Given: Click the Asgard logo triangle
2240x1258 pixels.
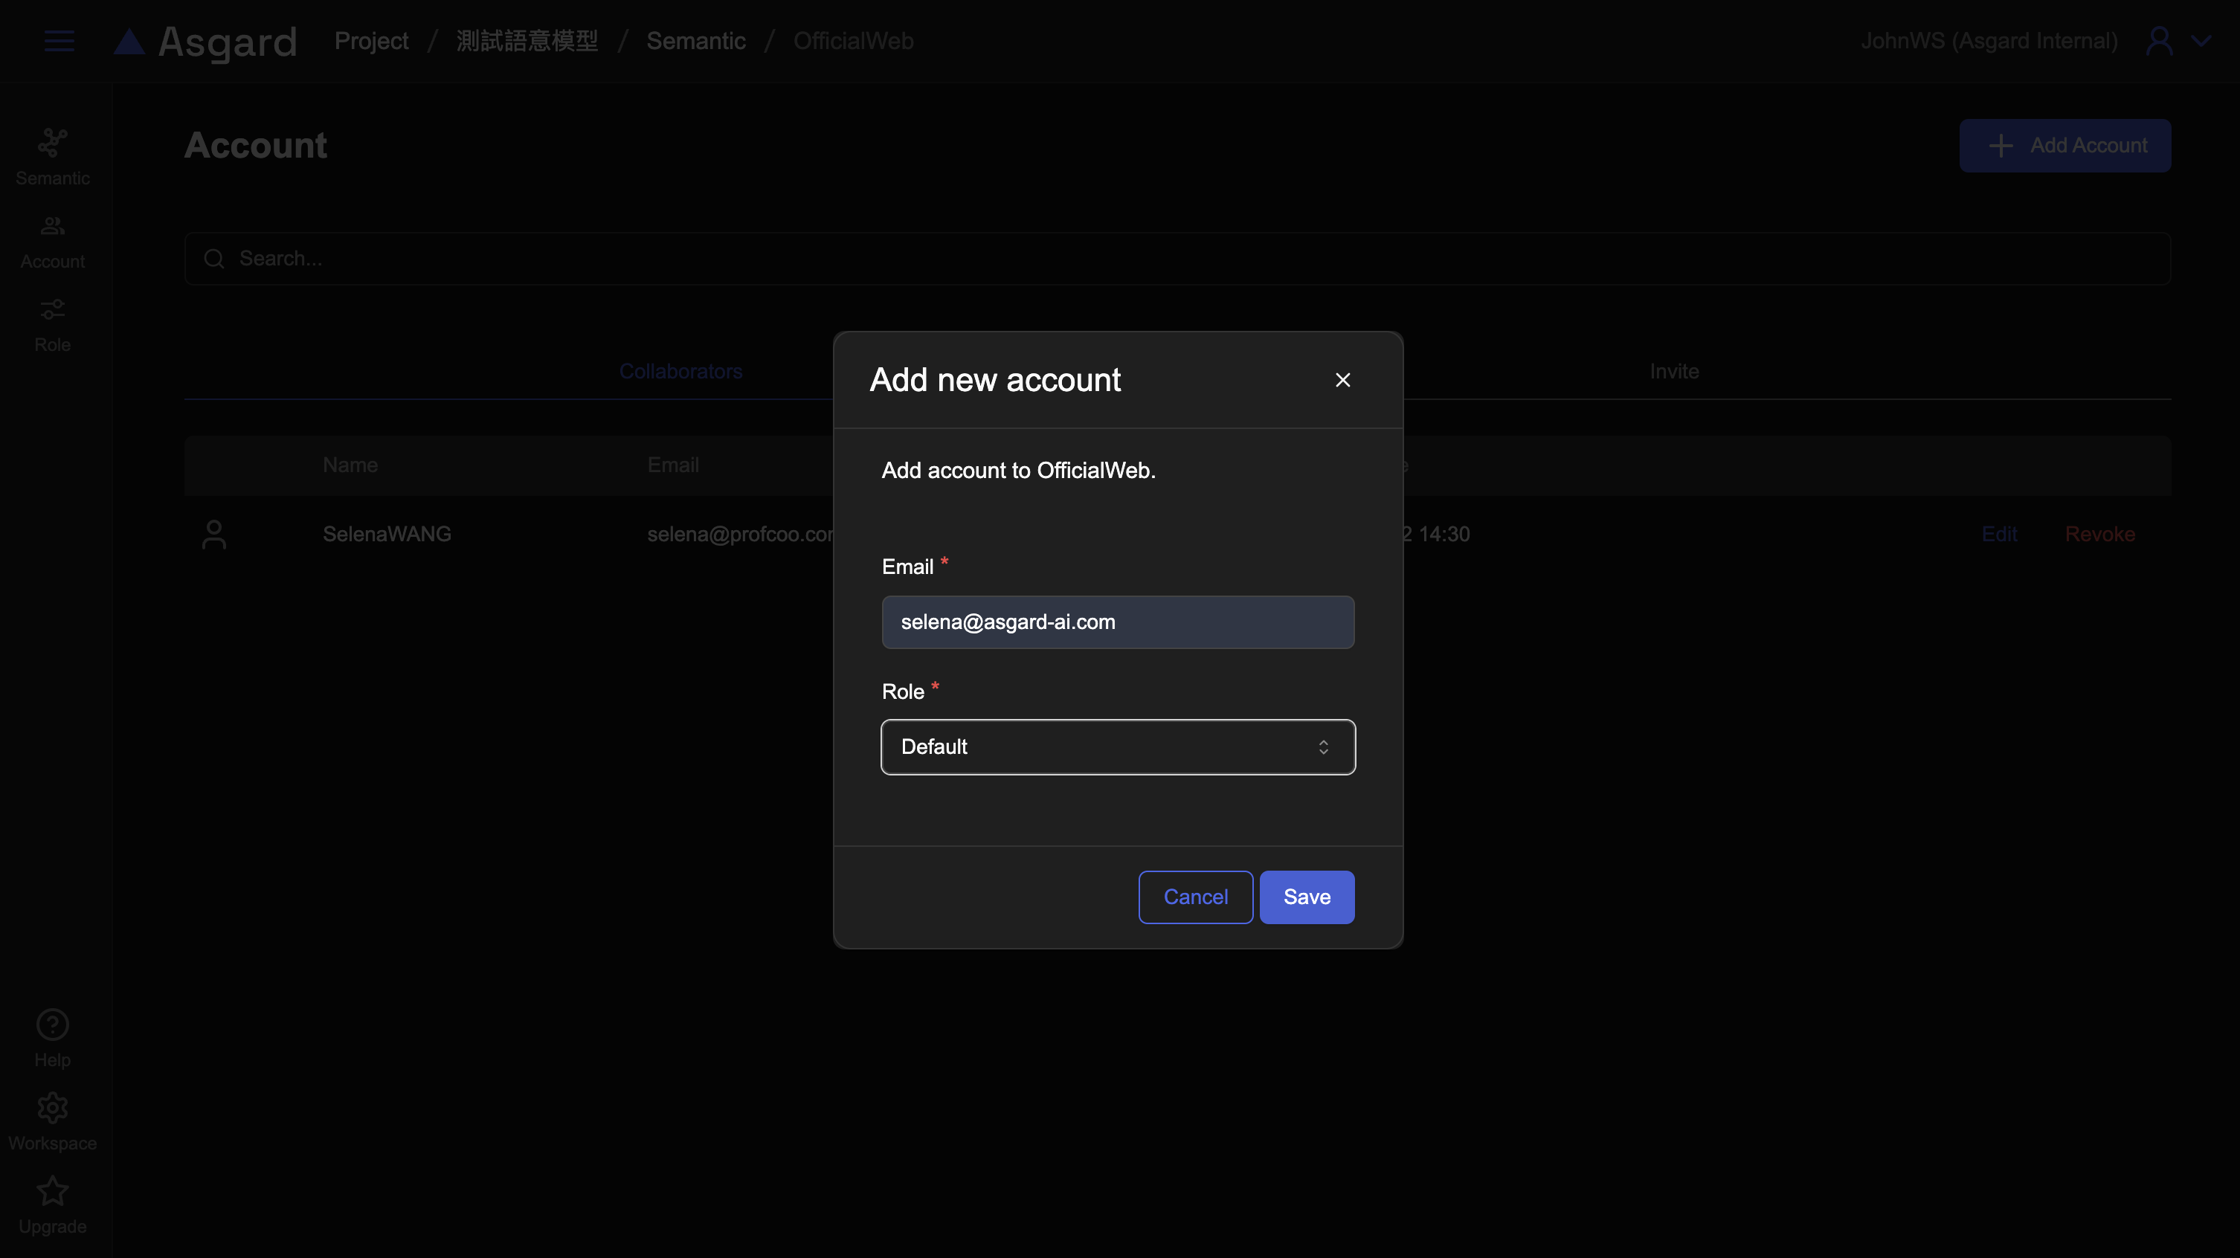Looking at the screenshot, I should [129, 42].
